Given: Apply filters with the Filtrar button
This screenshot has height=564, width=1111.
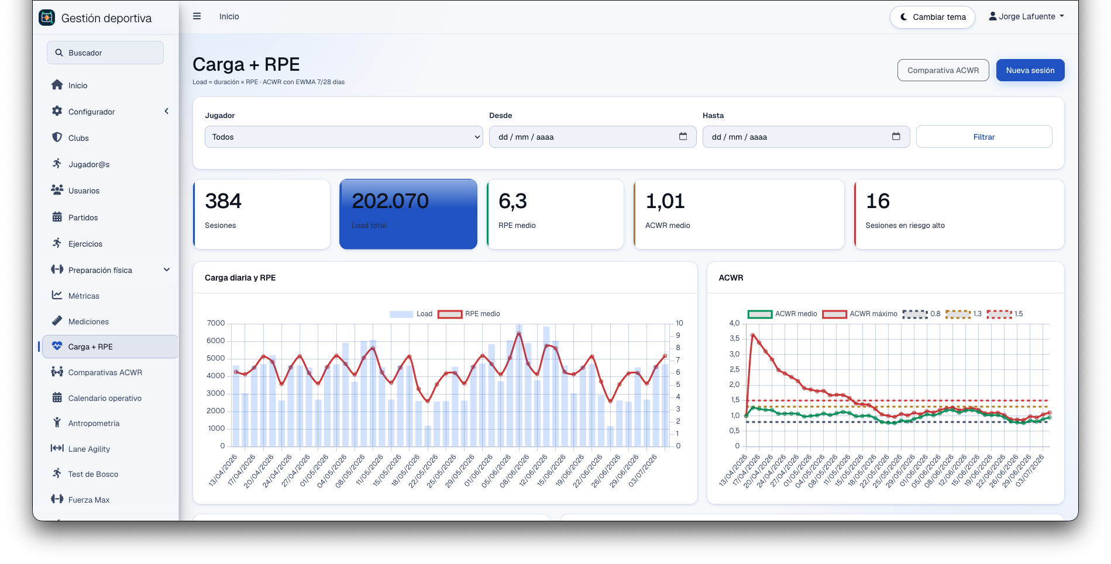Looking at the screenshot, I should 984,137.
